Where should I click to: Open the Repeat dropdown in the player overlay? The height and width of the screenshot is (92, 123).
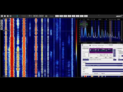pos(106,55)
